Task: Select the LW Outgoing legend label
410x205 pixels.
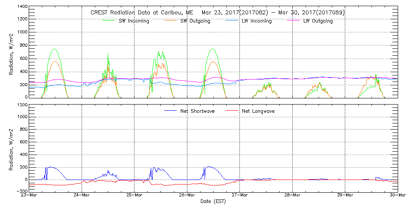Action: click(318, 21)
